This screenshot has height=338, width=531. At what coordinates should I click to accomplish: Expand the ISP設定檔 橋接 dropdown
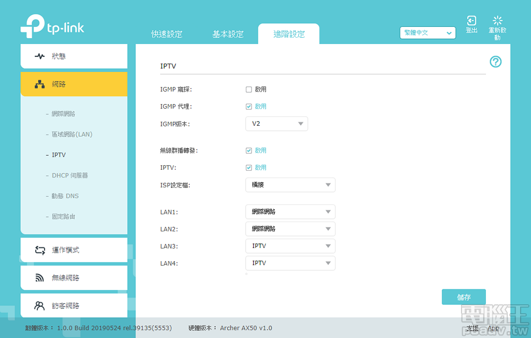(x=290, y=185)
